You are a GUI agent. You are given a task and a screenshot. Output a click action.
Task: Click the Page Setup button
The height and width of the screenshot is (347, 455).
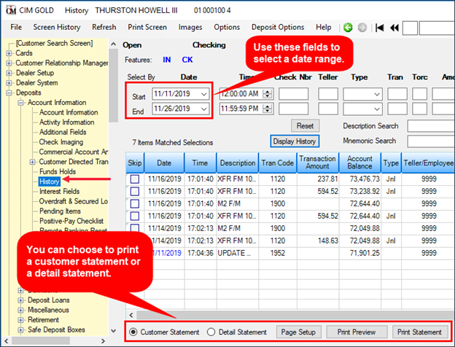[298, 332]
